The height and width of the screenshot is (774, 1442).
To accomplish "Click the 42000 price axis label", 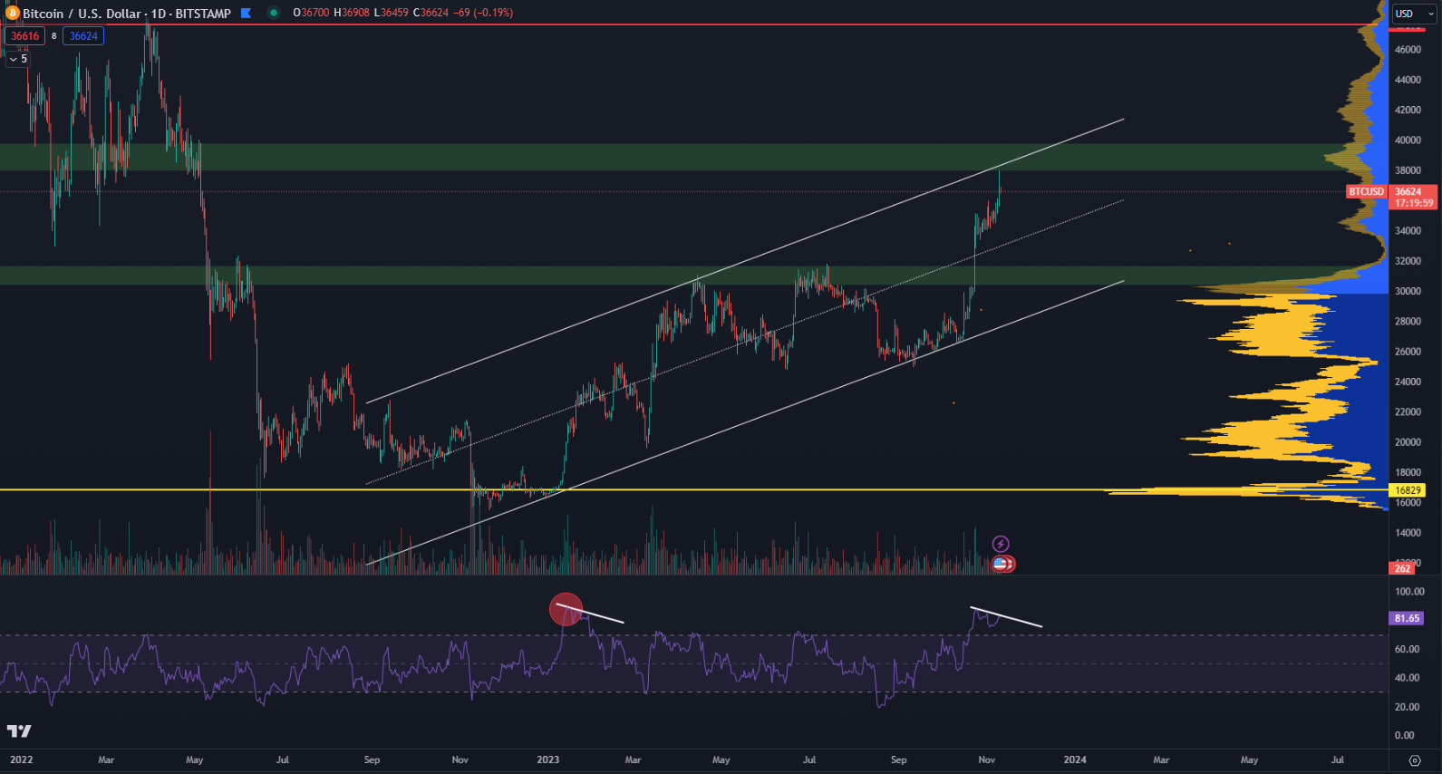I will (1408, 110).
